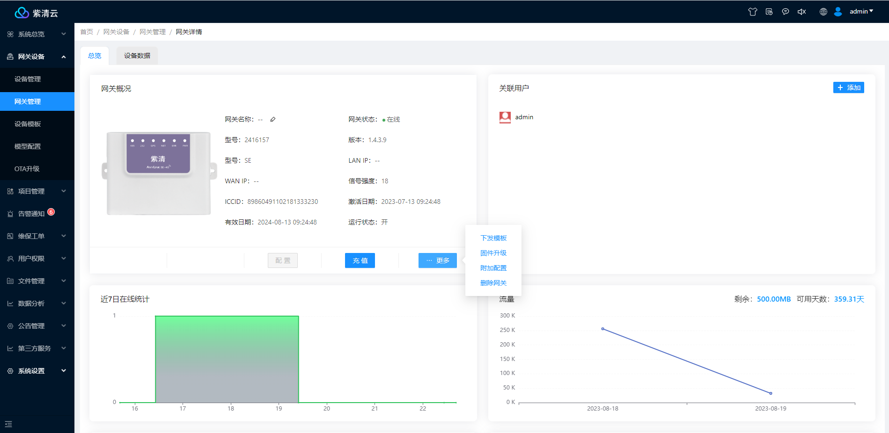Collapse the 网关设备 sidebar menu
889x433 pixels.
pyautogui.click(x=37, y=57)
